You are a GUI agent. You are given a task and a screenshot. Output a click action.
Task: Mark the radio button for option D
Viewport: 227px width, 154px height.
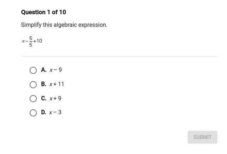[33, 113]
